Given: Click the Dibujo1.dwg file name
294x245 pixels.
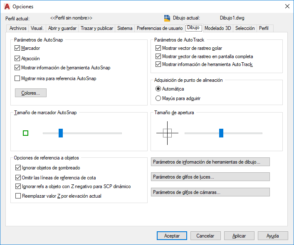Looking at the screenshot, I should pyautogui.click(x=232, y=18).
